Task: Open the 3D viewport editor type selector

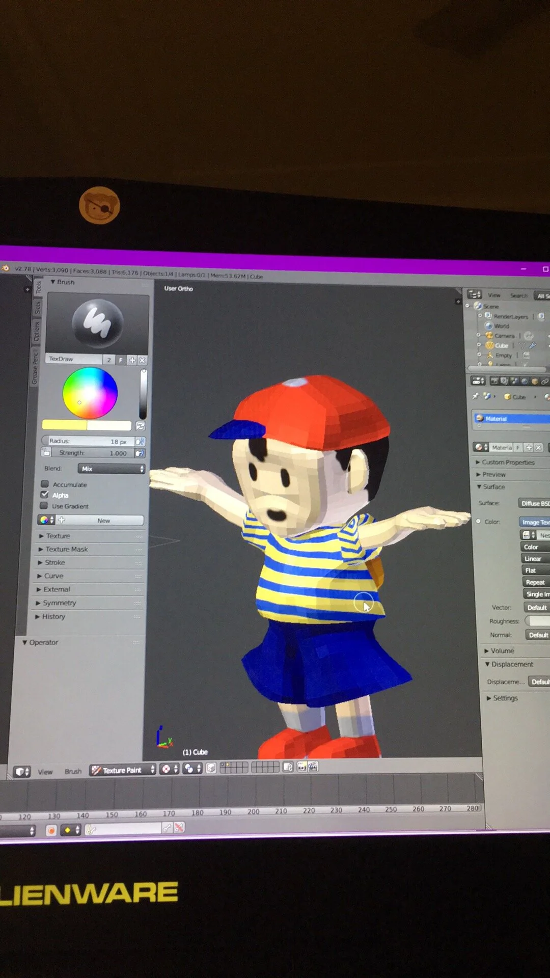Action: click(21, 772)
